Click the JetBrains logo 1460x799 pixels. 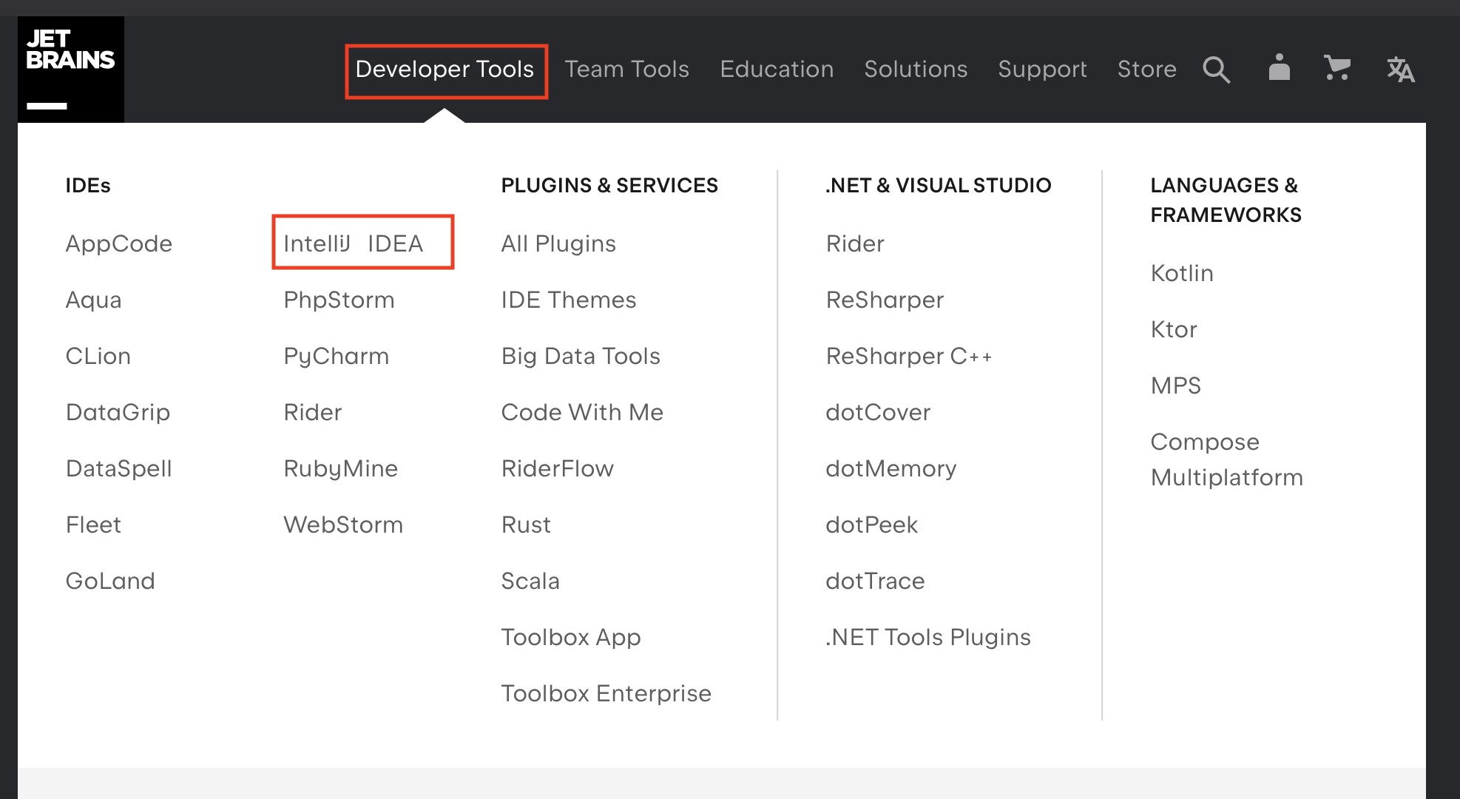pos(71,69)
